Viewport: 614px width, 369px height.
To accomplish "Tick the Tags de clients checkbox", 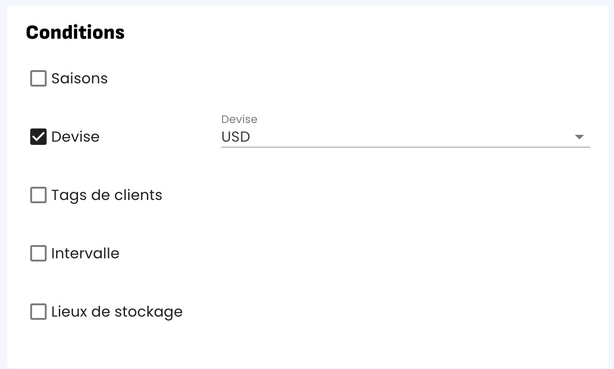I will (x=38, y=195).
